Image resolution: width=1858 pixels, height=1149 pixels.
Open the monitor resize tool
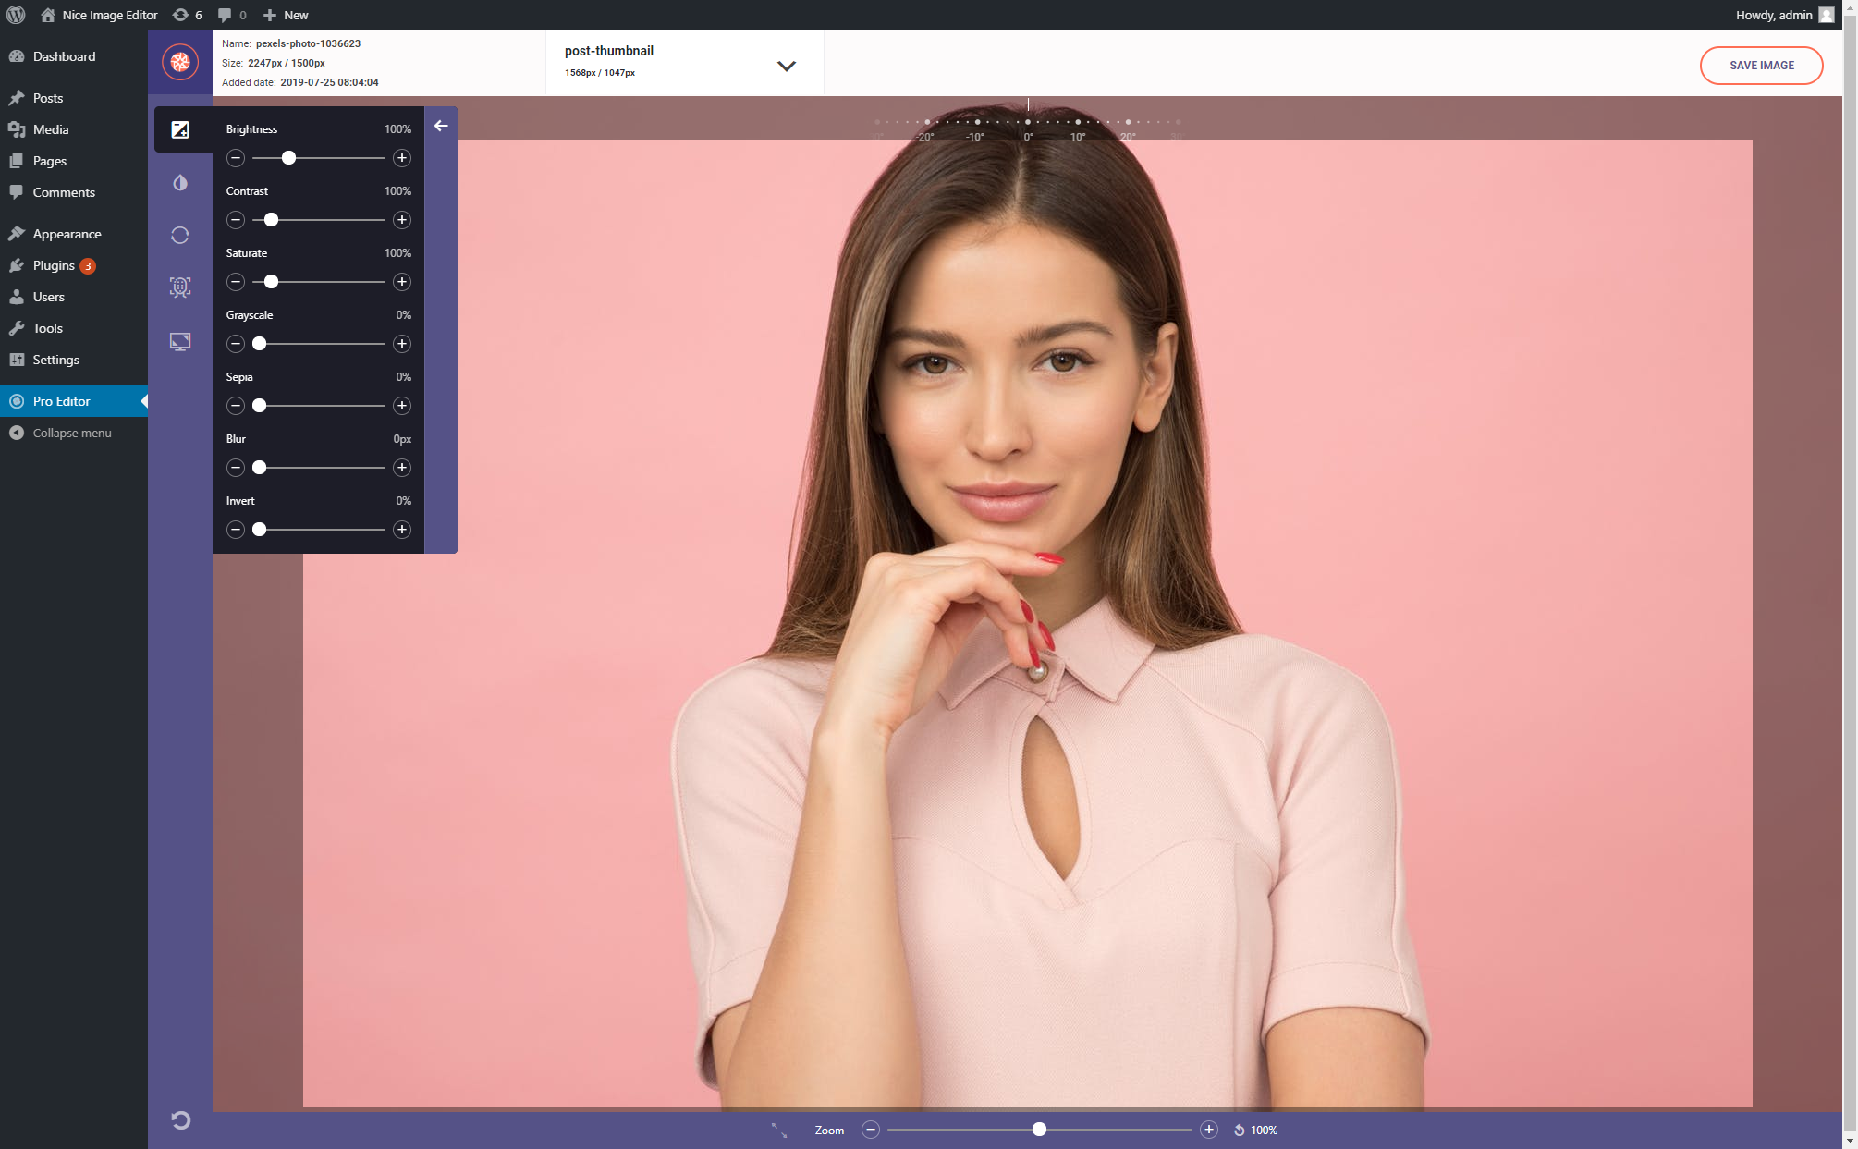pyautogui.click(x=180, y=342)
